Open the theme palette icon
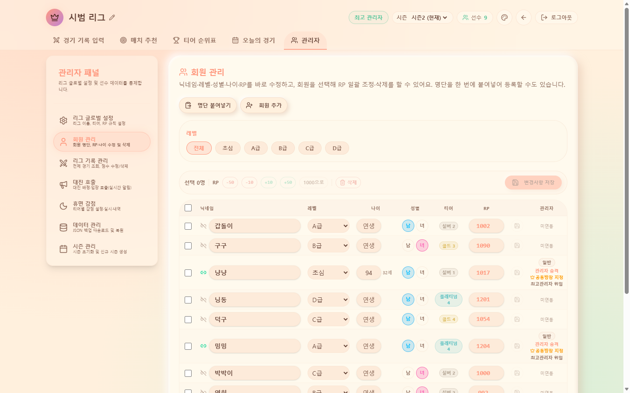The height and width of the screenshot is (393, 630). pyautogui.click(x=504, y=17)
